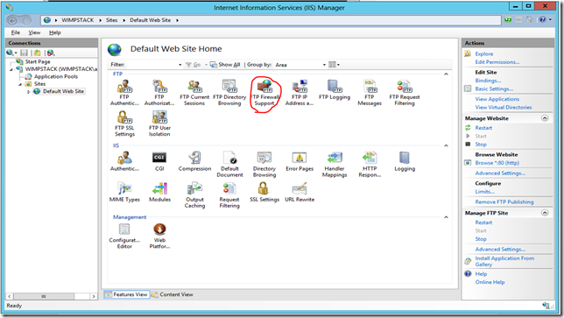Open the Help menu
The image size is (564, 318).
[x=55, y=32]
